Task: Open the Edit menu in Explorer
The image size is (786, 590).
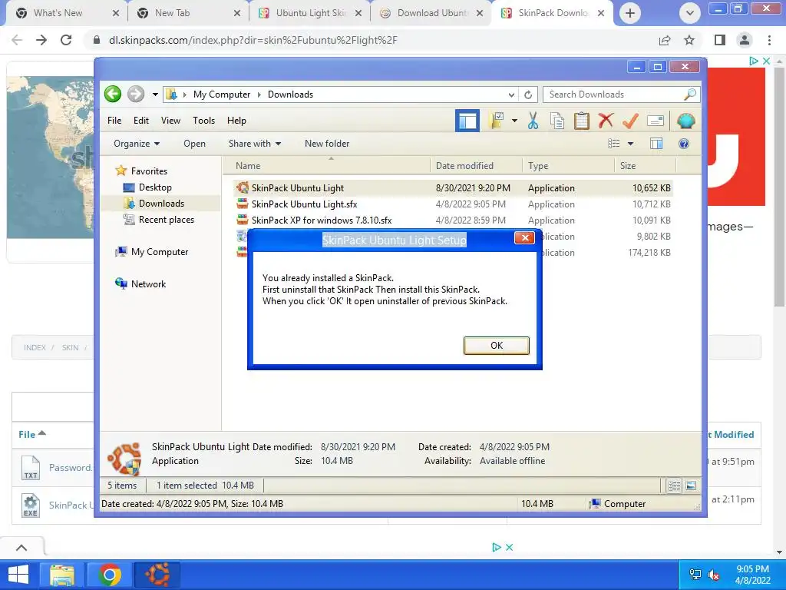Action: (x=141, y=121)
